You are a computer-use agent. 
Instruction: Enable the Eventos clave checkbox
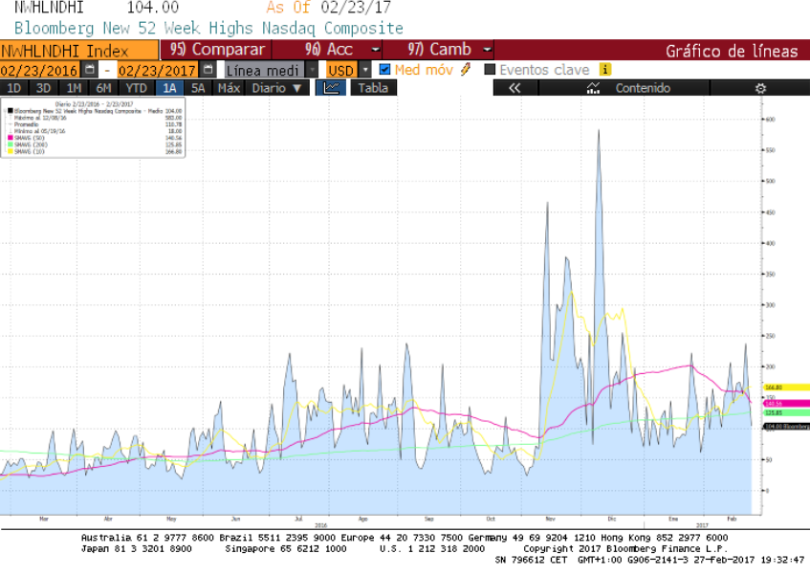[491, 69]
